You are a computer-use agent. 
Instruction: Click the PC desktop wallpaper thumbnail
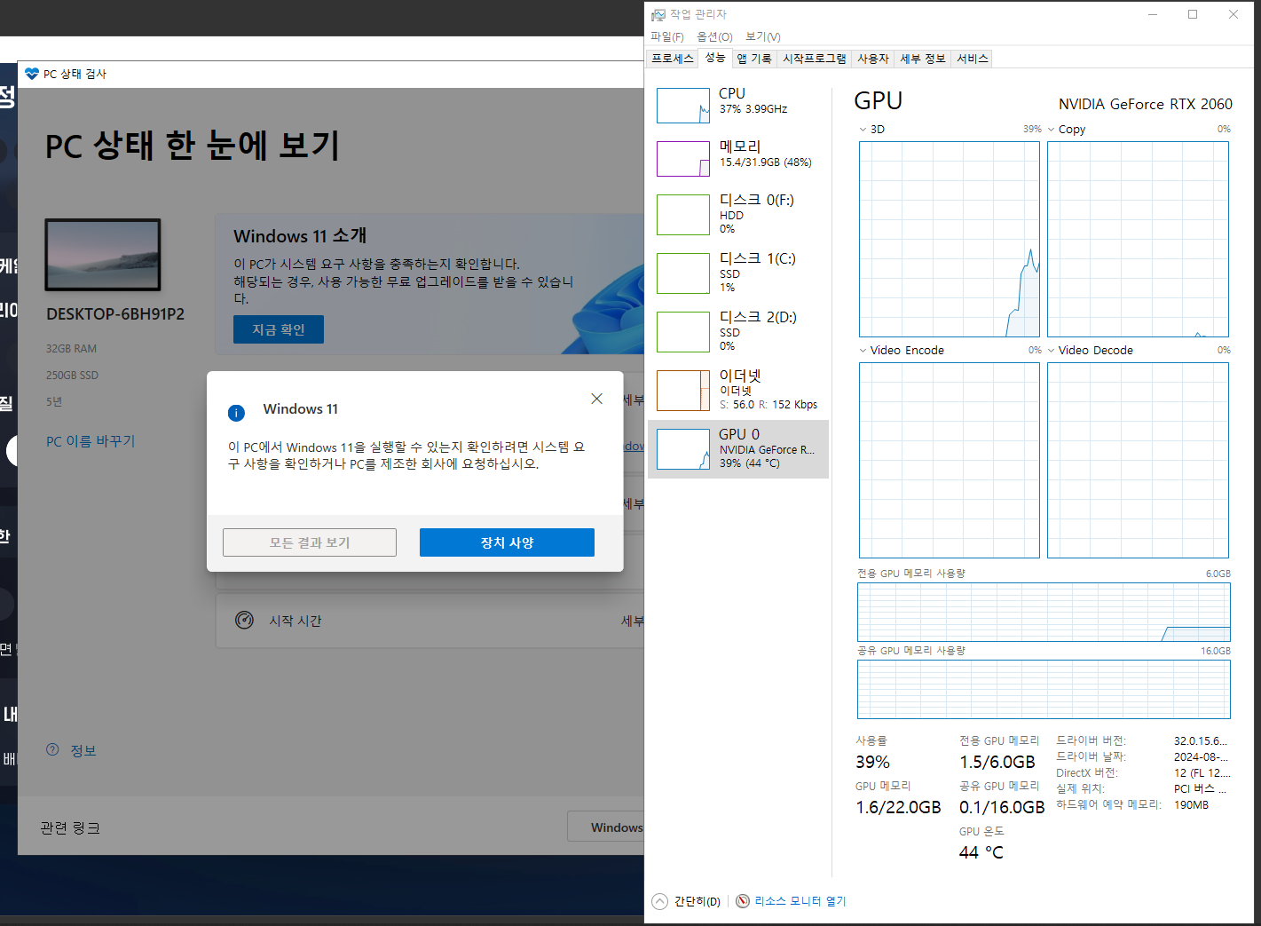coord(103,255)
